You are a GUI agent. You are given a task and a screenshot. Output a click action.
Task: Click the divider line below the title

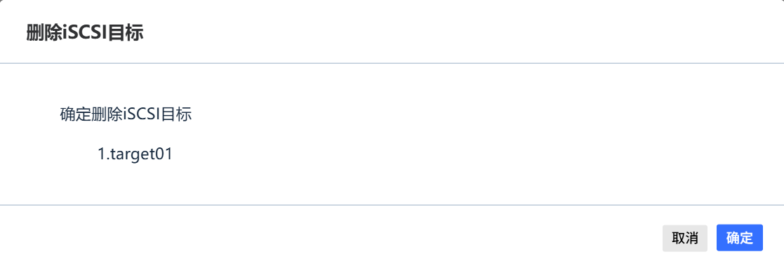point(392,63)
